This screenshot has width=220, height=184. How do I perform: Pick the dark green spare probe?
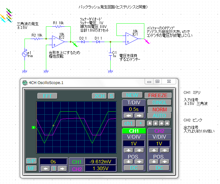[9, 10]
